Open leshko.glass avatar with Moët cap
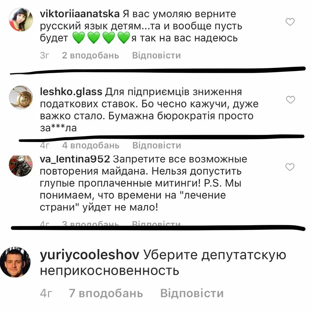Image resolution: width=311 pixels, height=311 pixels. click(x=21, y=97)
